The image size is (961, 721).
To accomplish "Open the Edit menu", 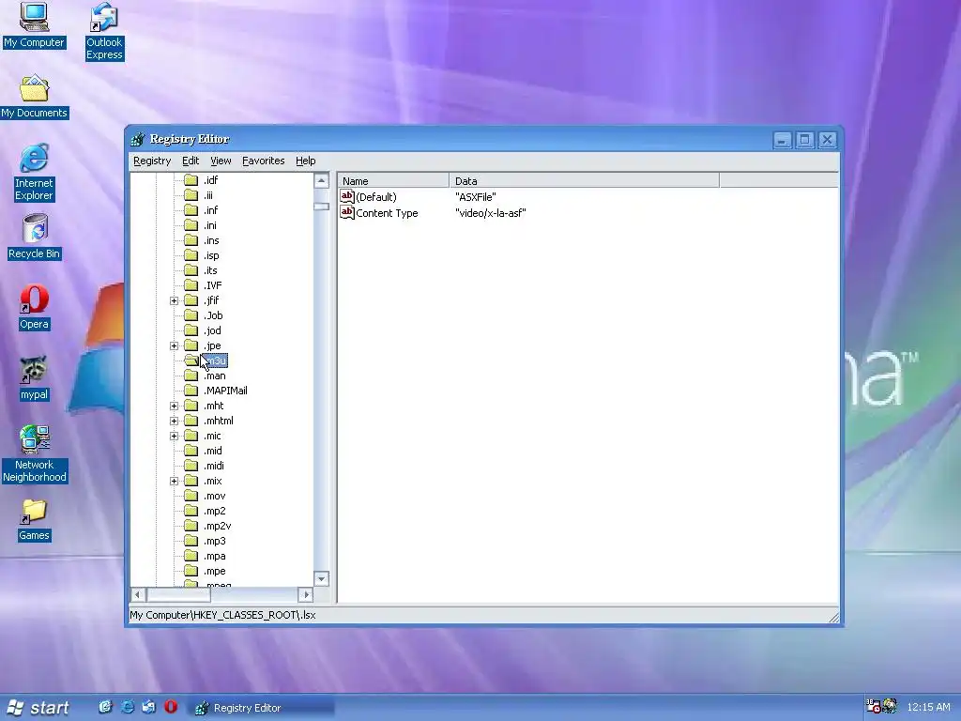I will 191,161.
